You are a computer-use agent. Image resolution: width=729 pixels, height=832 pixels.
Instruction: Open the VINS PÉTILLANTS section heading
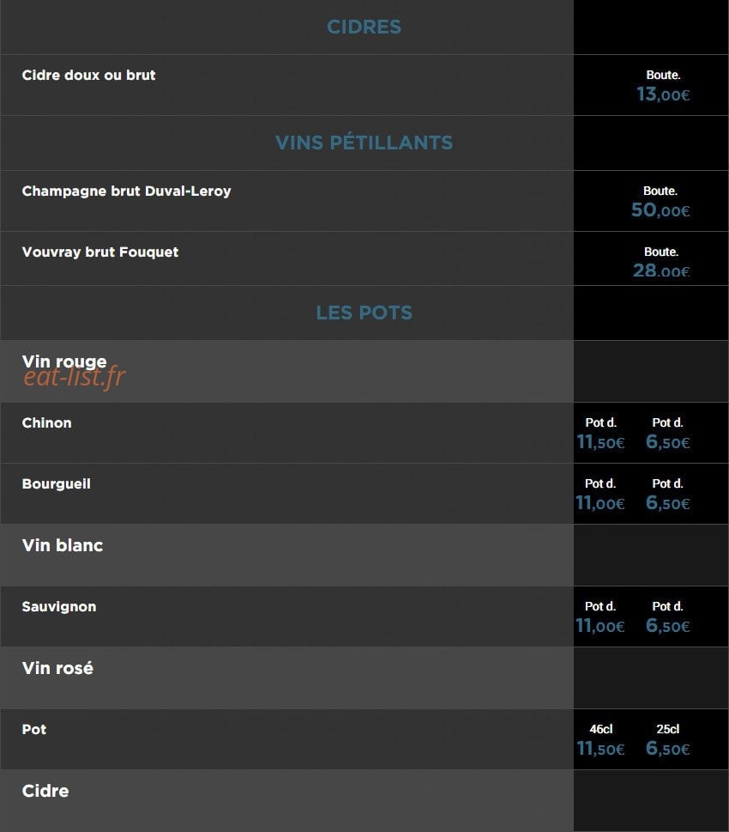pos(364,143)
